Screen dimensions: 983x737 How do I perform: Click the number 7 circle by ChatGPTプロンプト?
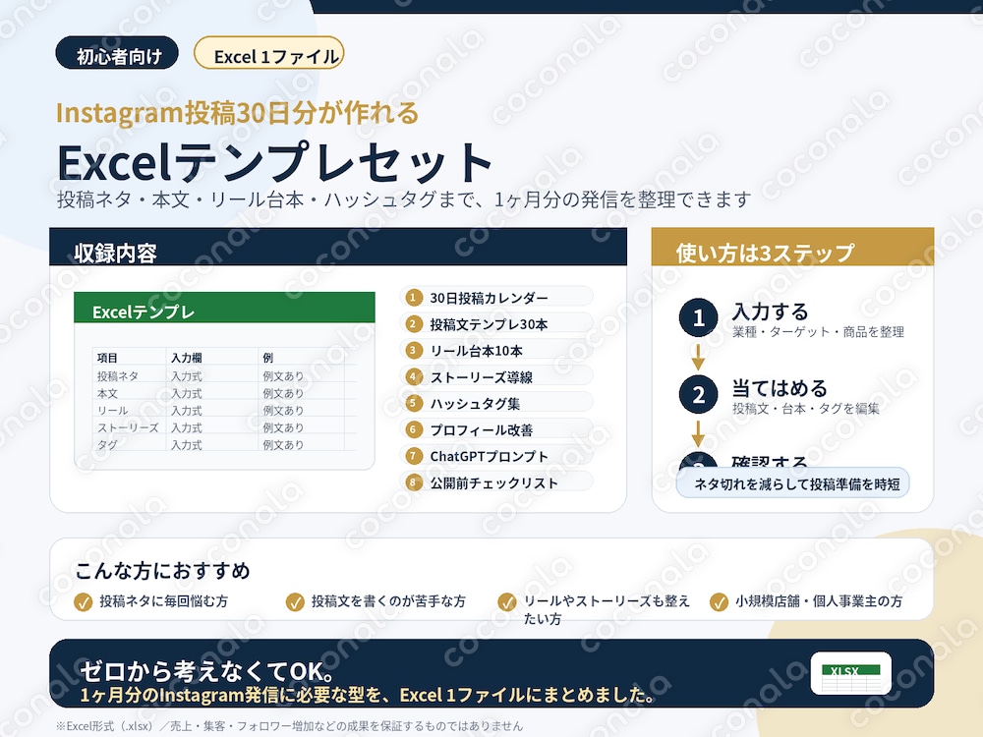click(413, 456)
